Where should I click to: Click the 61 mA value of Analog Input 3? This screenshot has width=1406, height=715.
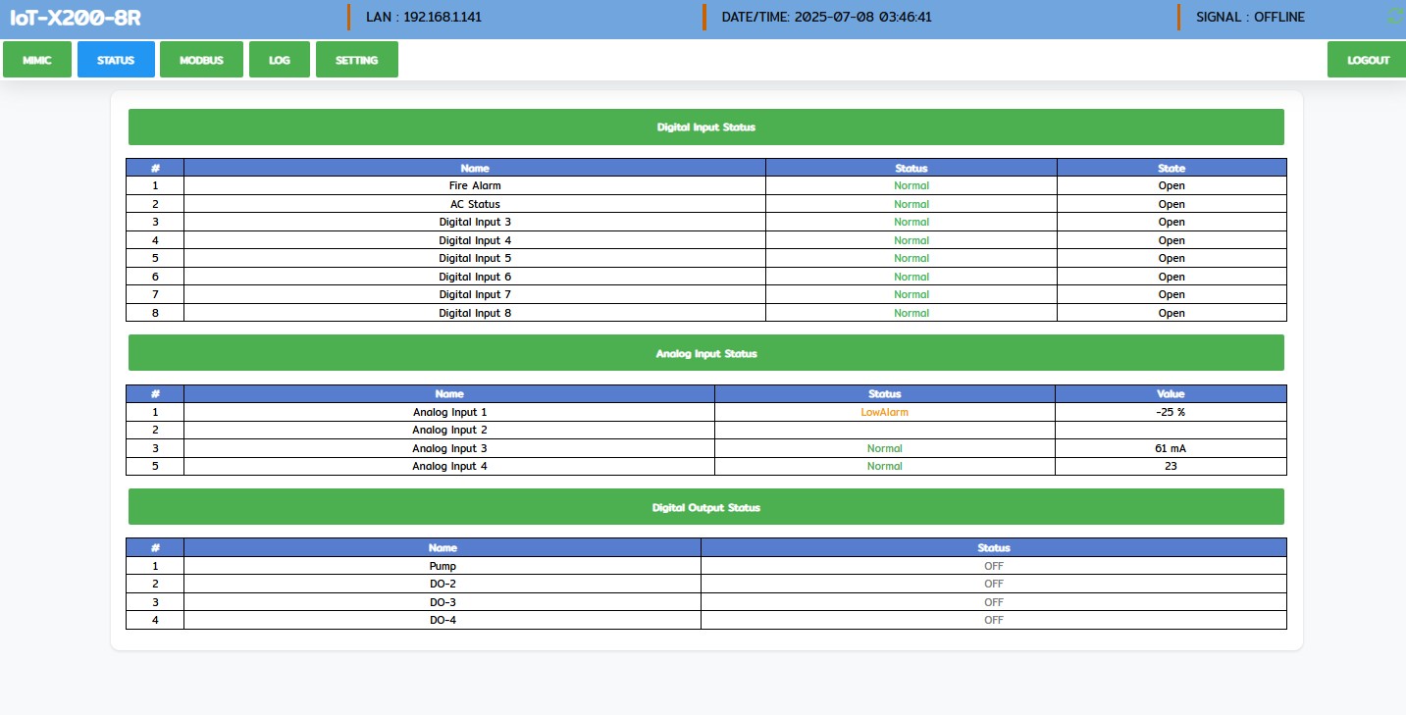pos(1171,448)
